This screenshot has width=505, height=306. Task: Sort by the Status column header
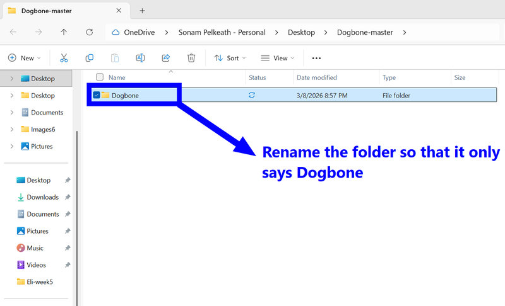(258, 77)
